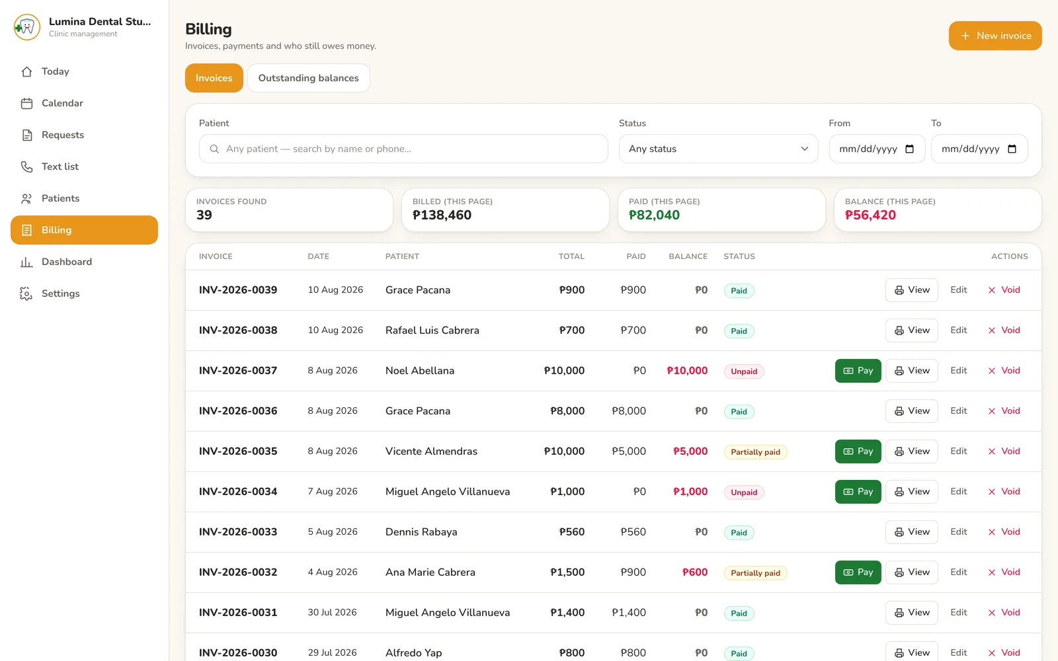
Task: Click the plus icon on New invoice
Action: pyautogui.click(x=965, y=36)
